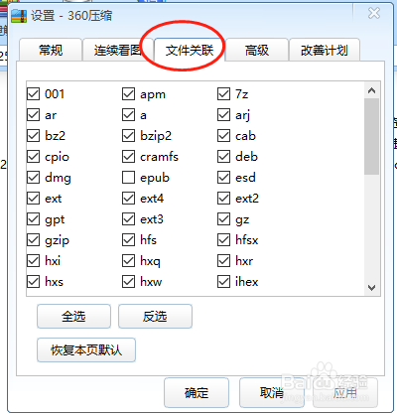Toggle the a format checkbox
This screenshot has height=415, width=397.
pos(129,115)
